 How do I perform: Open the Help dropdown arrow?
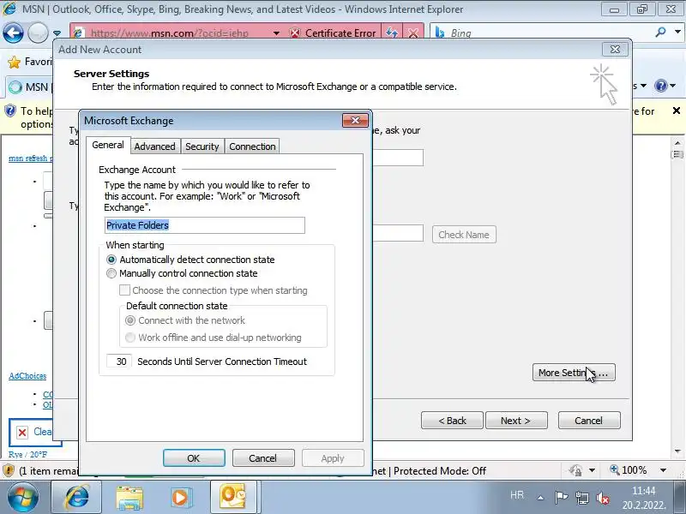pyautogui.click(x=673, y=86)
